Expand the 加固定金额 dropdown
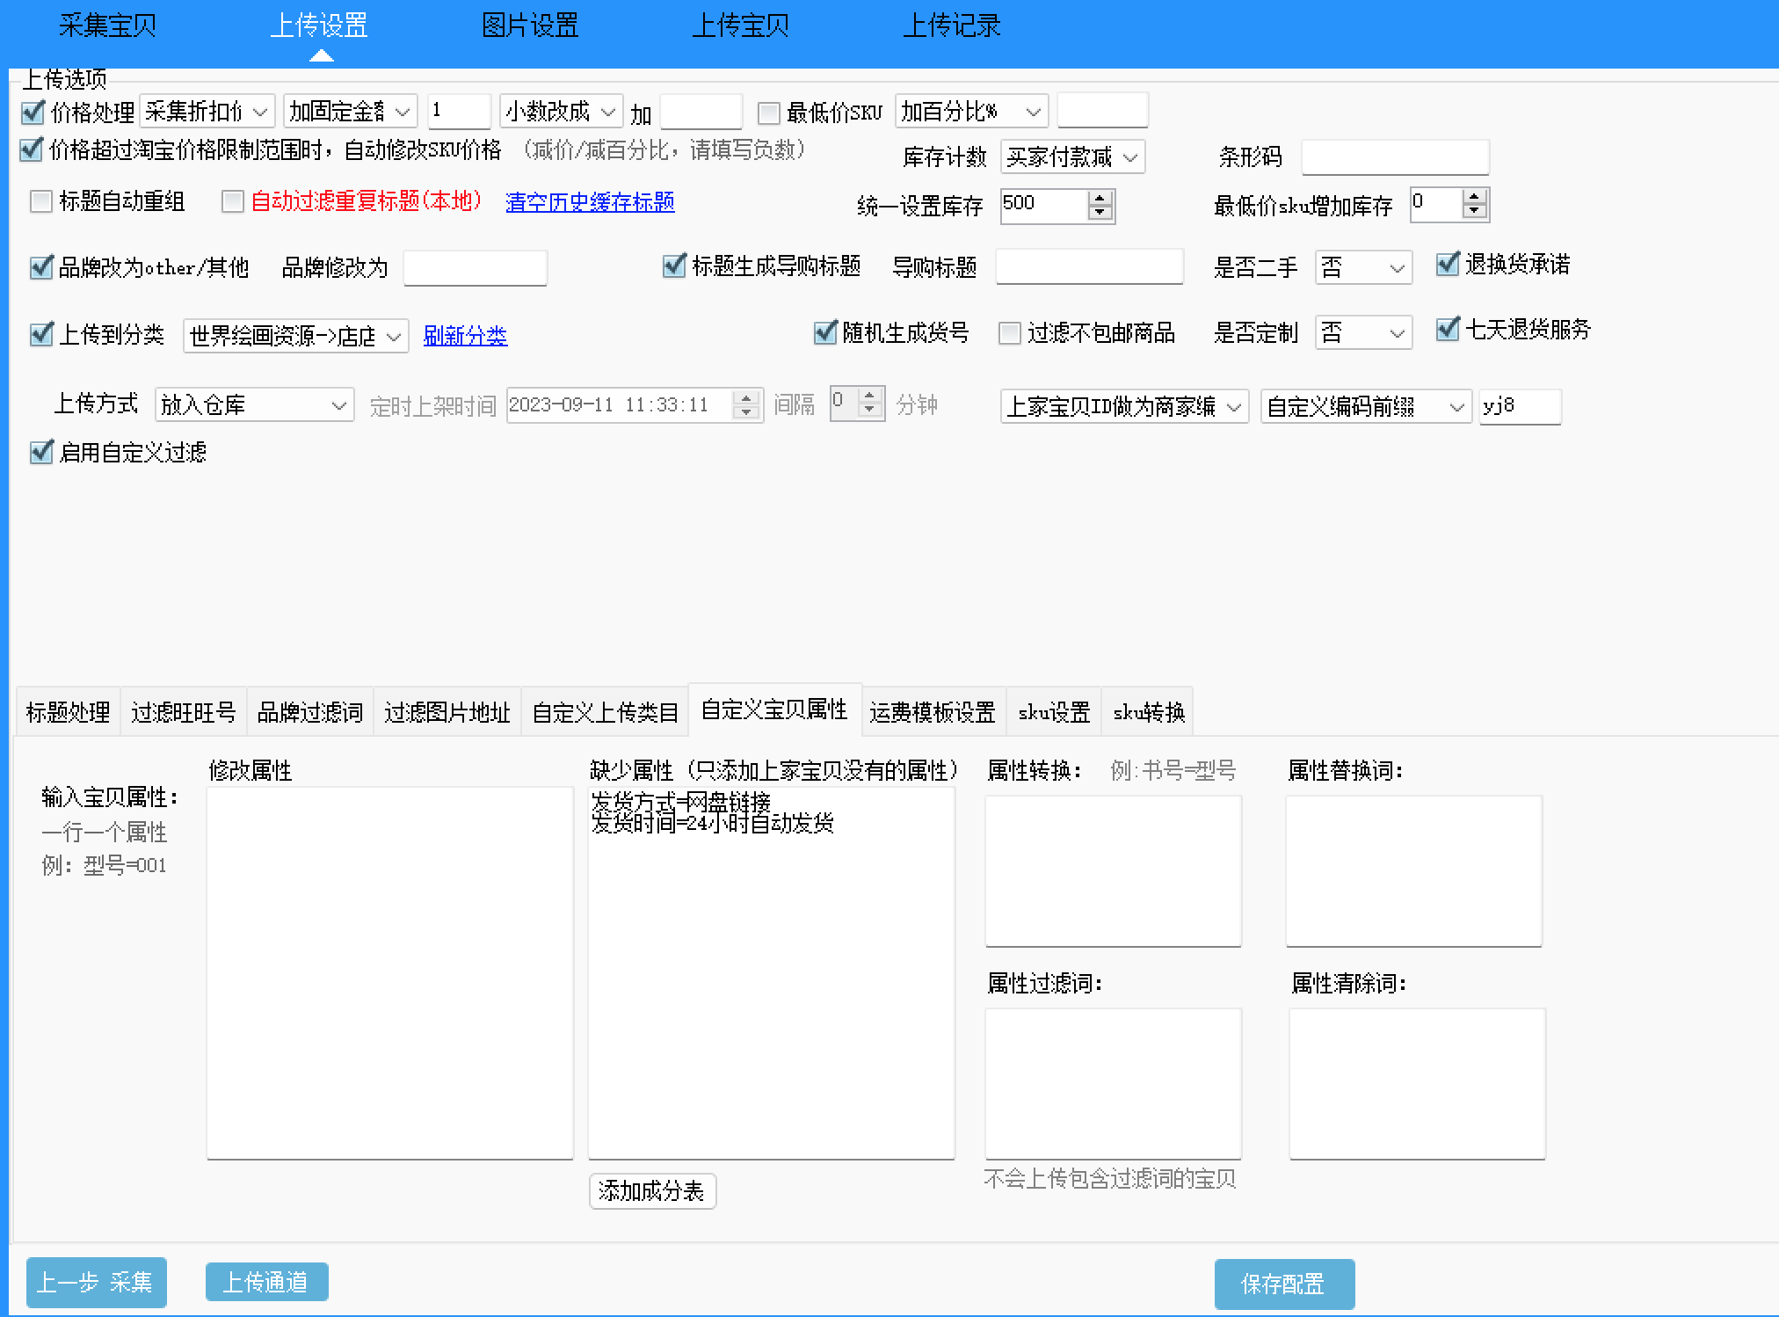The image size is (1779, 1317). click(351, 112)
